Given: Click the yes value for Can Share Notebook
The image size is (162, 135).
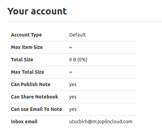Looking at the screenshot, I should [73, 97].
